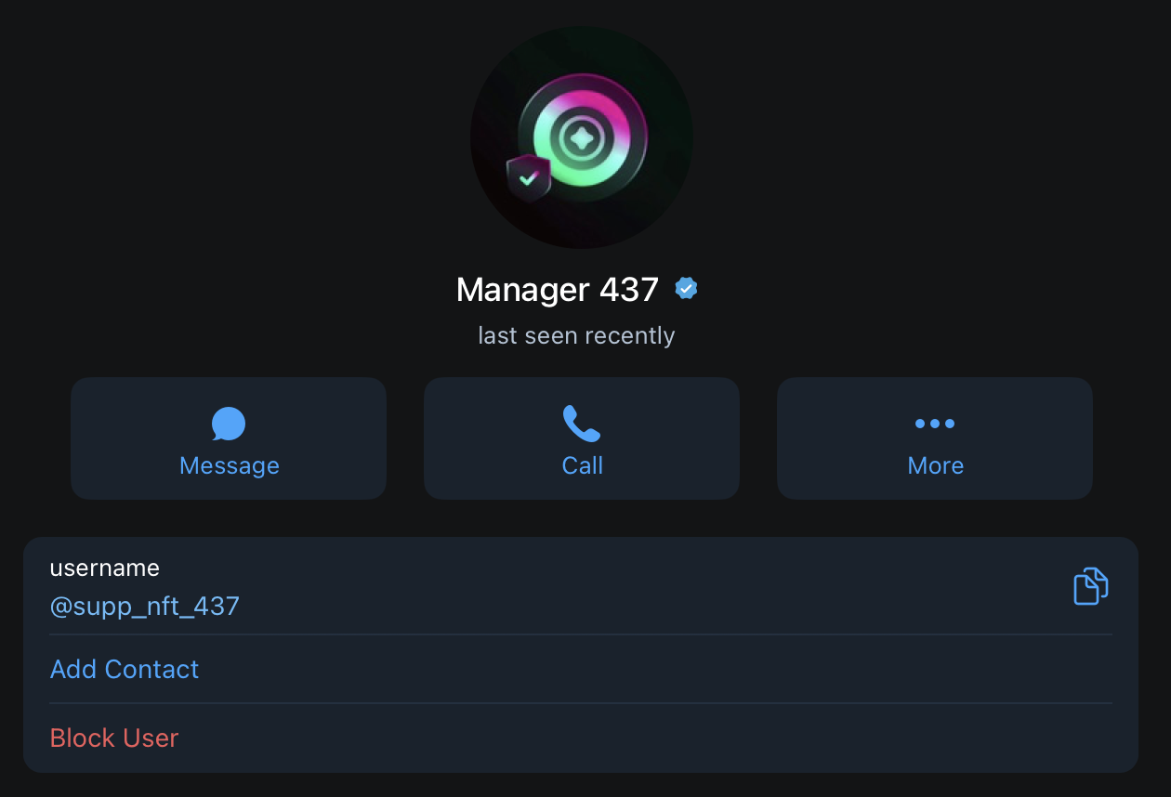The image size is (1171, 797).
Task: Click the blue verified badge beside Manager 437
Action: 686,289
